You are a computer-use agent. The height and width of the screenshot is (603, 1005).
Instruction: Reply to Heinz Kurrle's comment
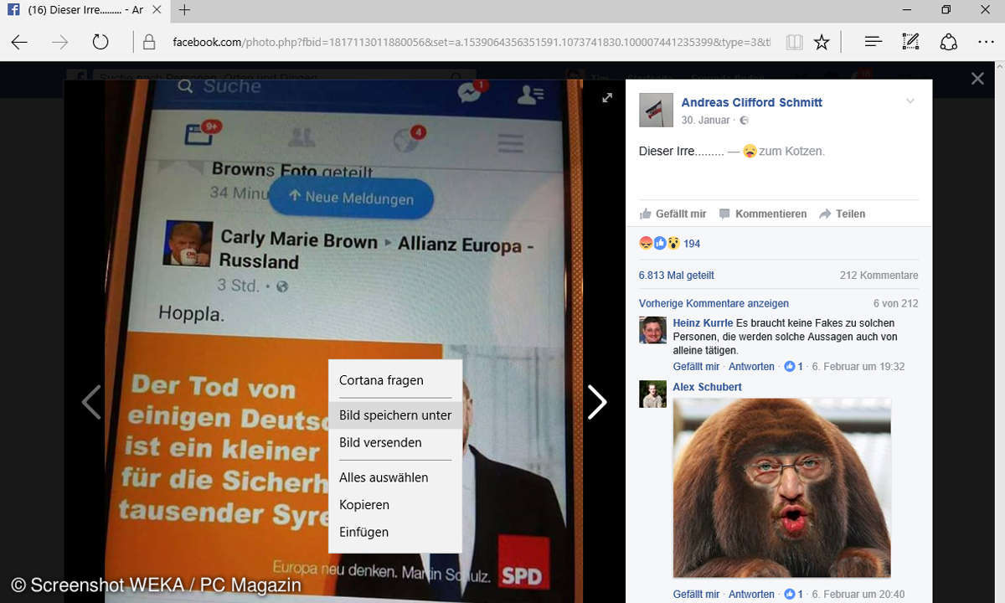pyautogui.click(x=751, y=367)
